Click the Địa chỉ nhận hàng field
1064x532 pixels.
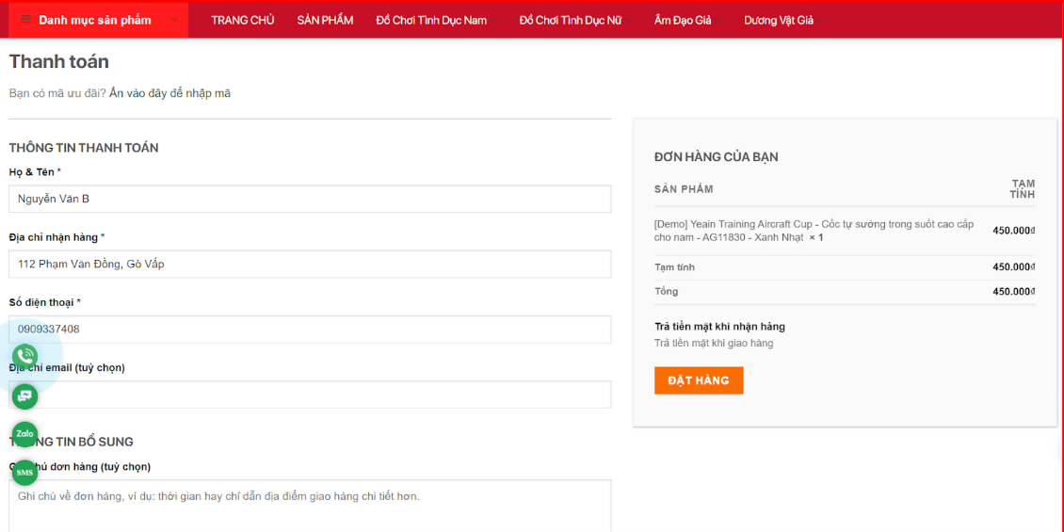coord(310,264)
